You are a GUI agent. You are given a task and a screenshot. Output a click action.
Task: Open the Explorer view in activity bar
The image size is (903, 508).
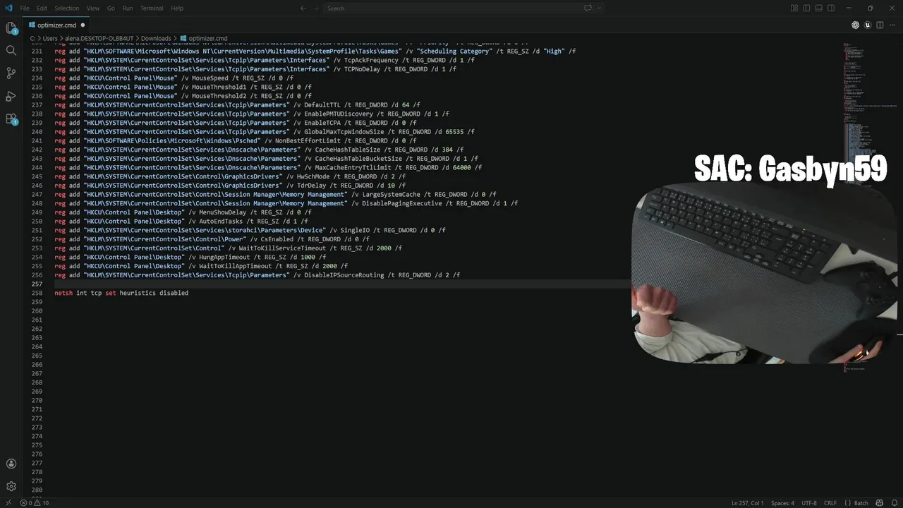11,28
